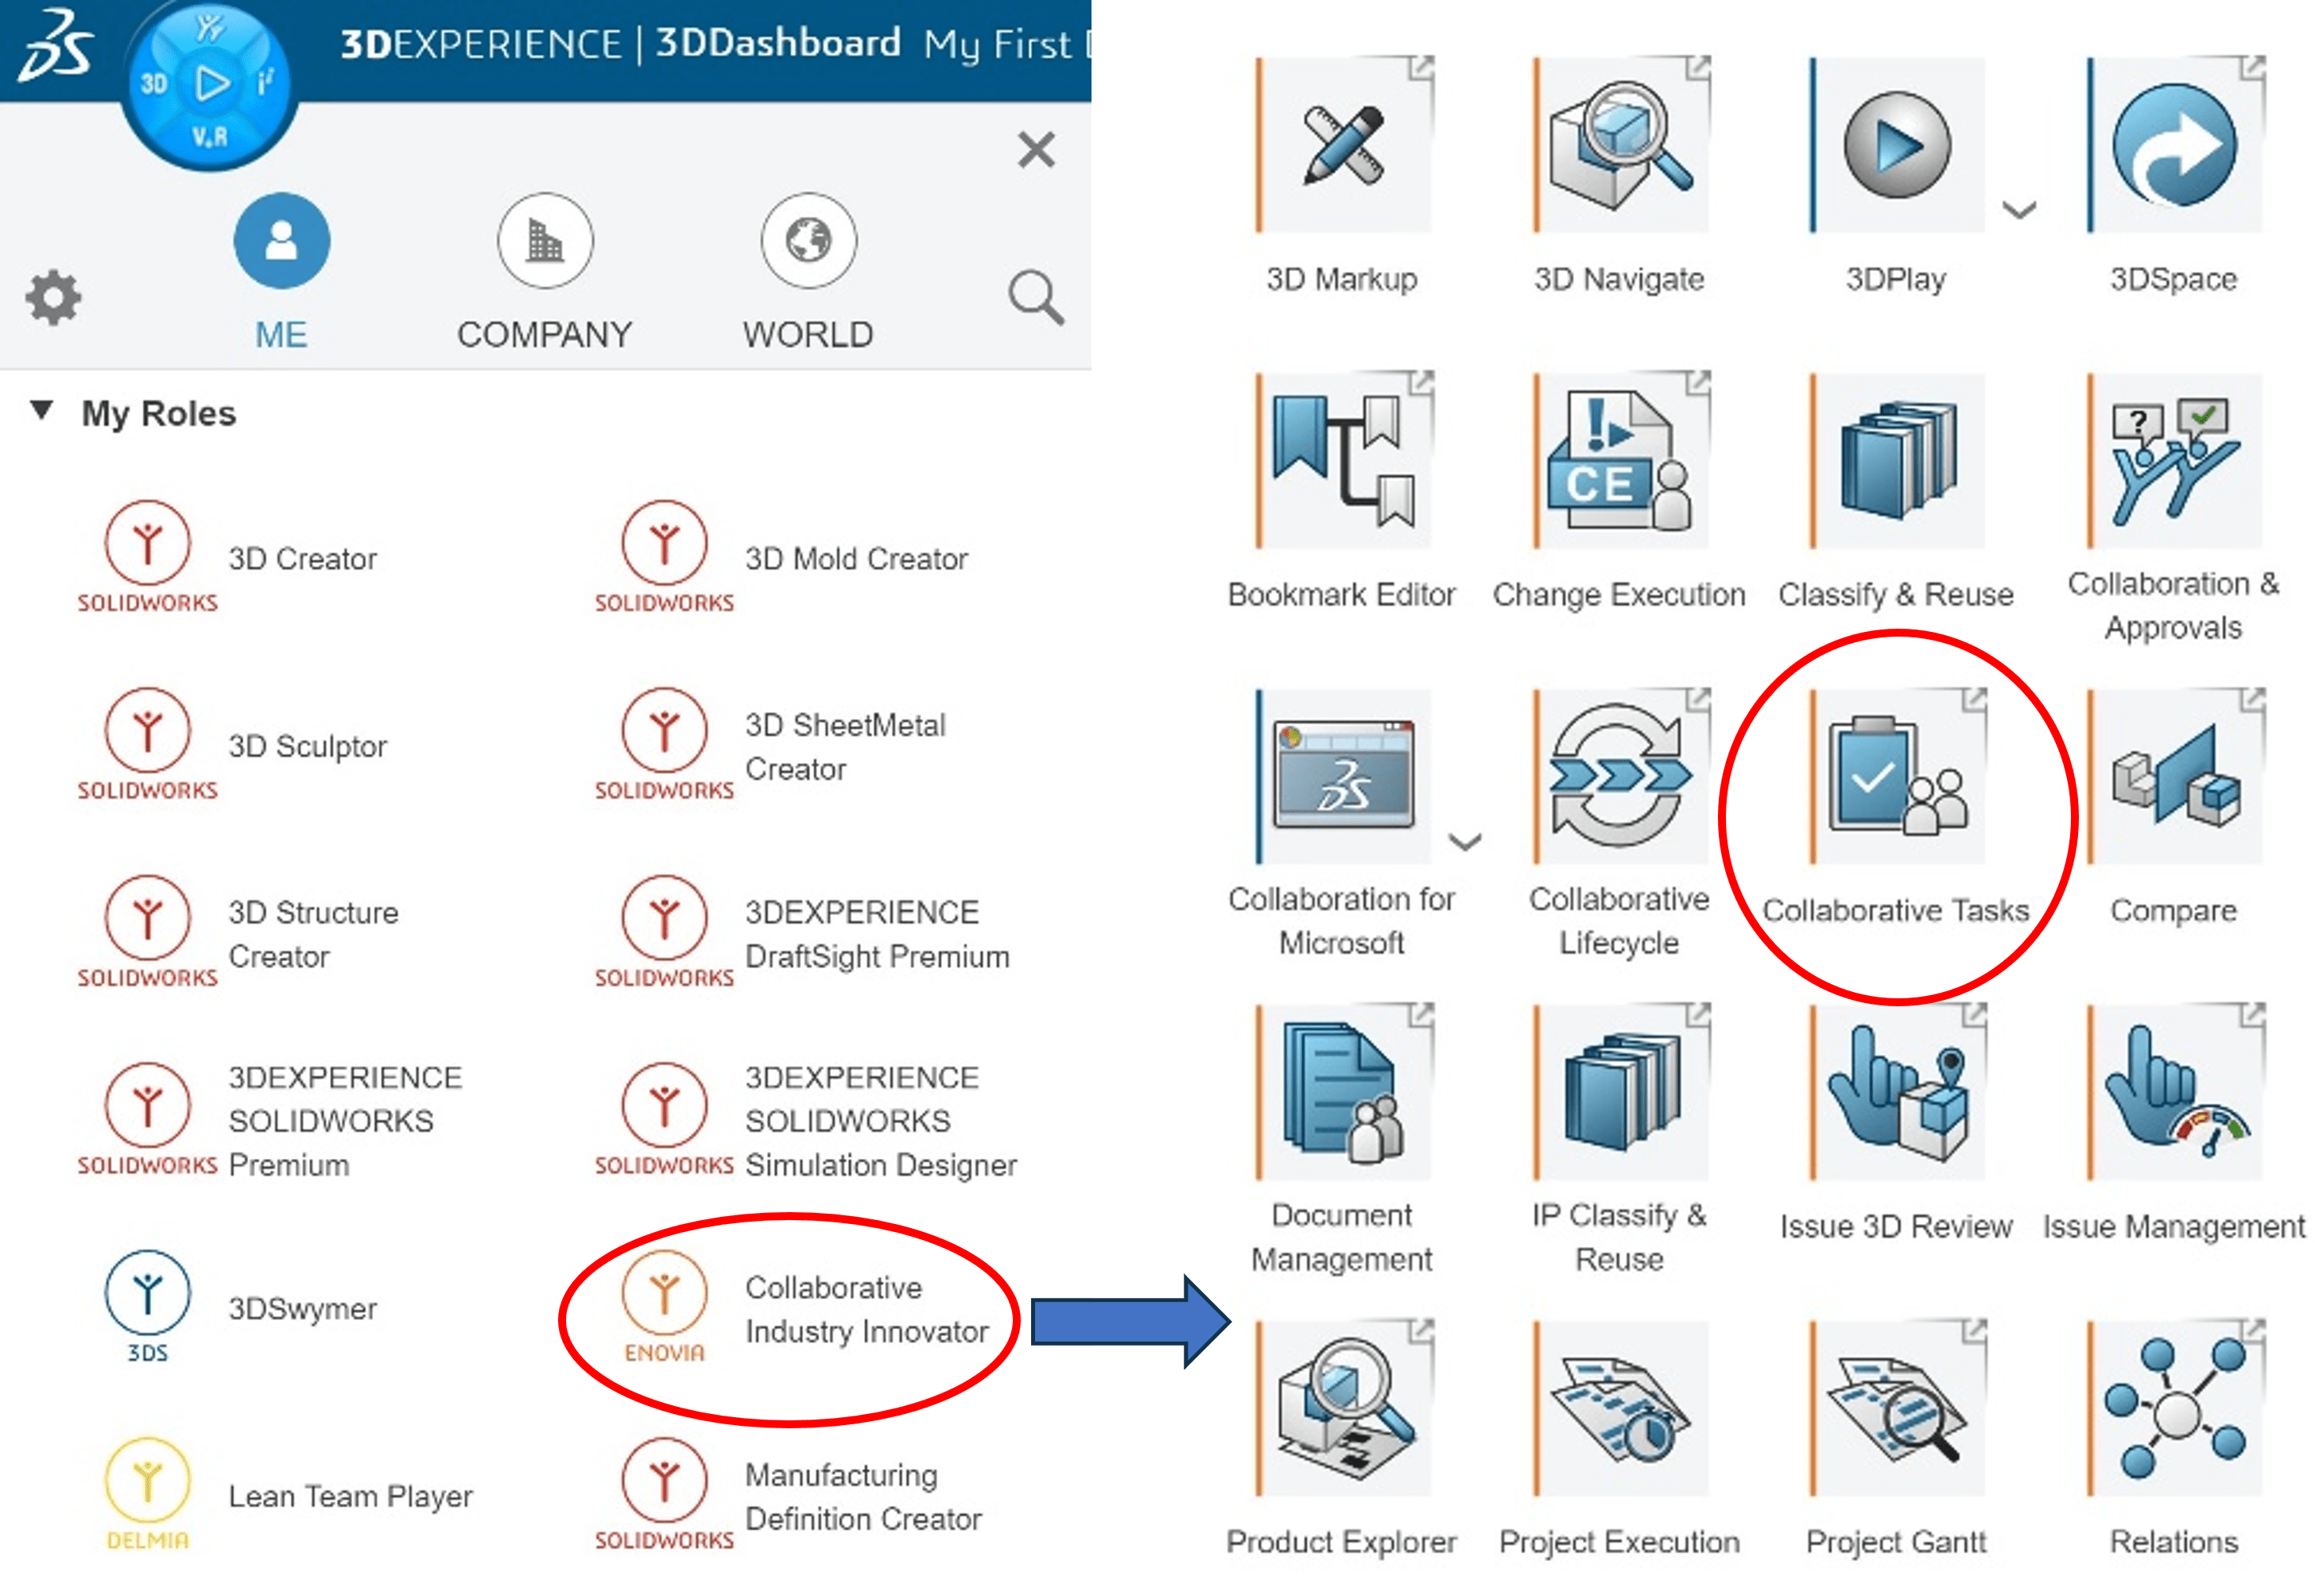Image resolution: width=2315 pixels, height=1596 pixels.
Task: Open the Compare app icon
Action: [2175, 776]
